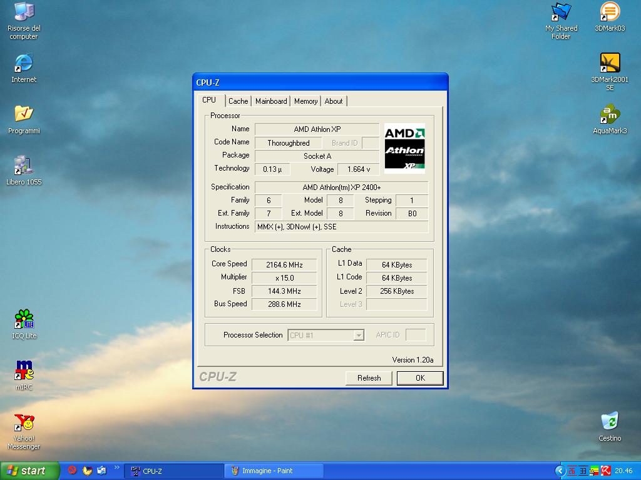Click the Bus Speed value "288.6 MHz"
Screen dimensions: 641x480
[x=284, y=304]
